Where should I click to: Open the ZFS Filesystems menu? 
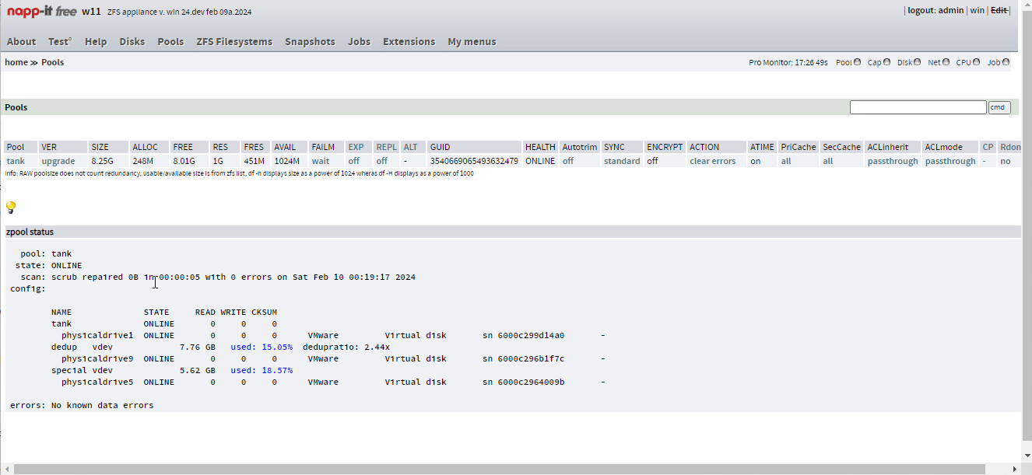234,42
